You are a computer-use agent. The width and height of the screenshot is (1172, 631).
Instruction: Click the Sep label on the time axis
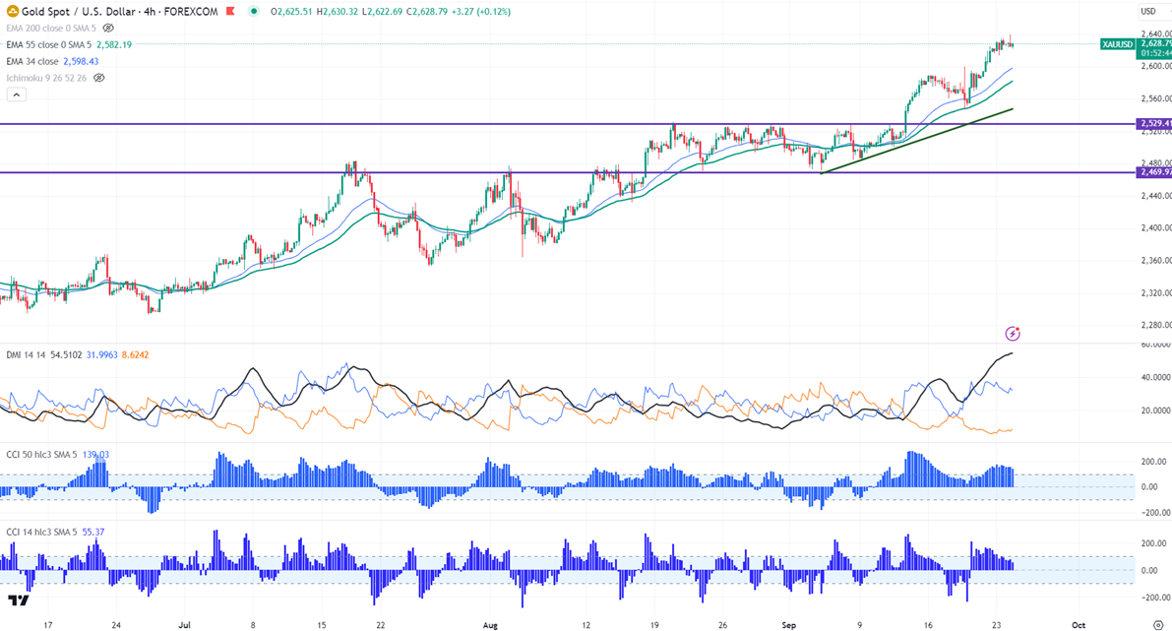pos(789,625)
